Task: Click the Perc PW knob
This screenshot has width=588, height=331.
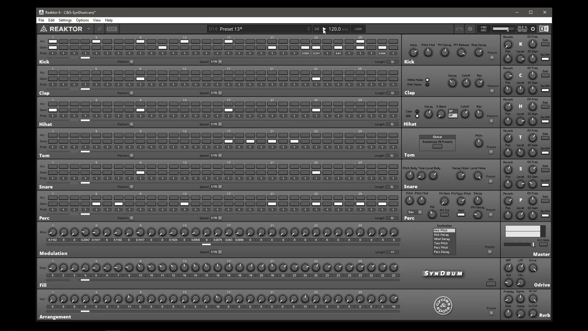Action: [432, 214]
